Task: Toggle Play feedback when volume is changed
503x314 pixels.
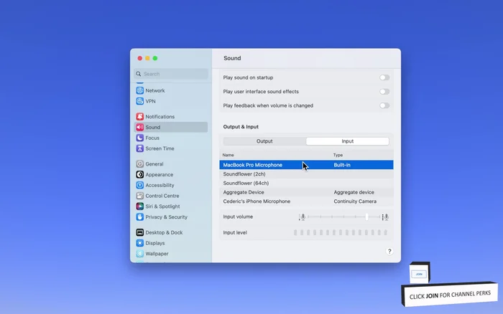Action: [x=384, y=105]
